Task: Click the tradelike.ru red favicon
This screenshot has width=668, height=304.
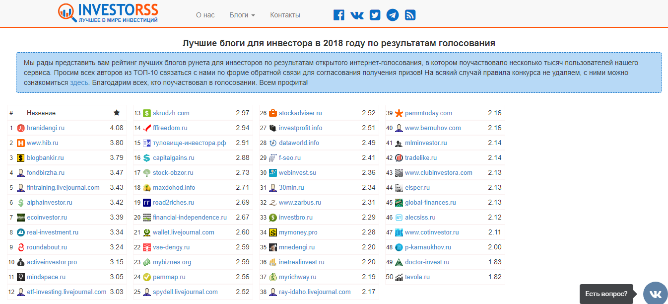Action: [399, 158]
